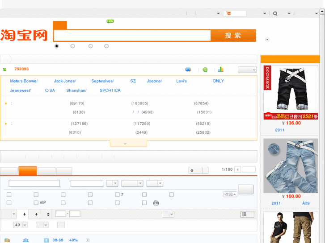Check the VIP checkbox
Screen dimensions: 325x243
36,203
